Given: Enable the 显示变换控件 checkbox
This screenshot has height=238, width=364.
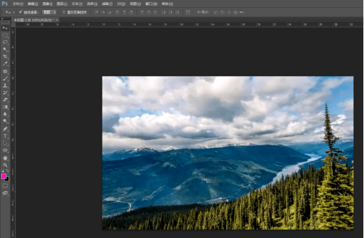Looking at the screenshot, I should pos(64,12).
